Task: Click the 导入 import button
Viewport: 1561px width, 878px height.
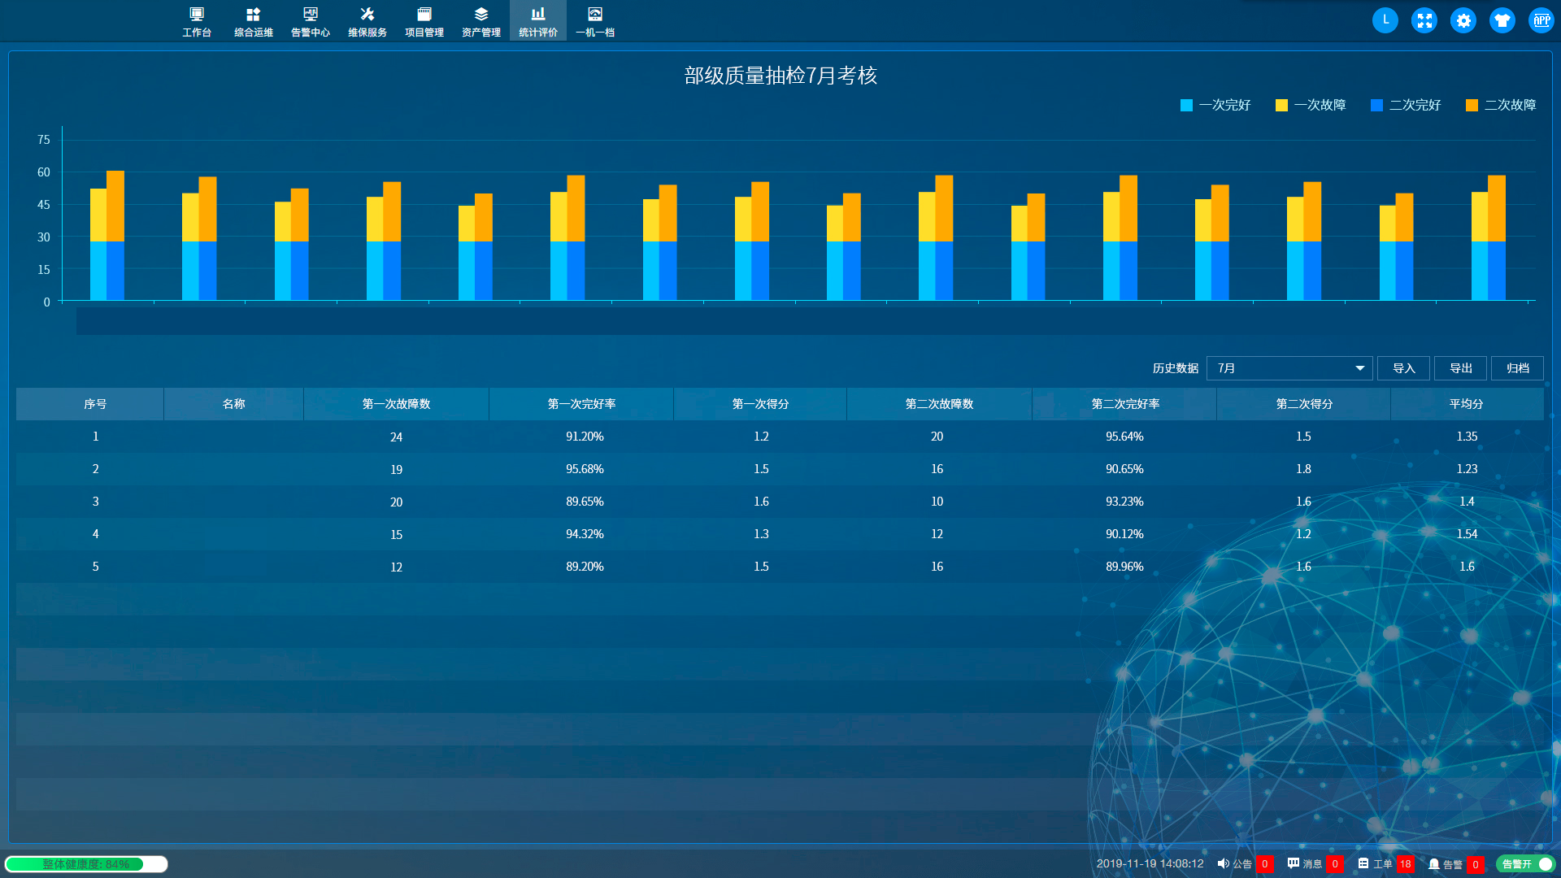Action: pos(1404,368)
